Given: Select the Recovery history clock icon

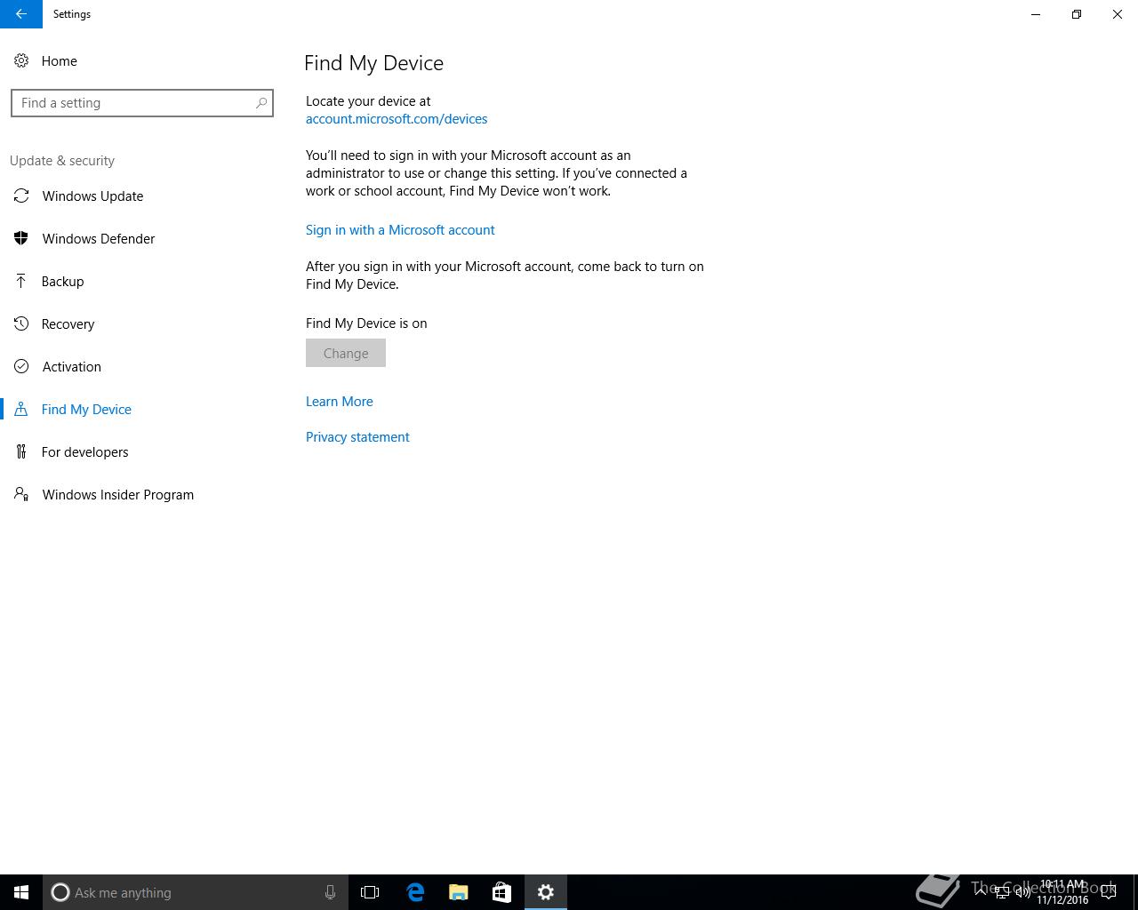Looking at the screenshot, I should tap(21, 324).
